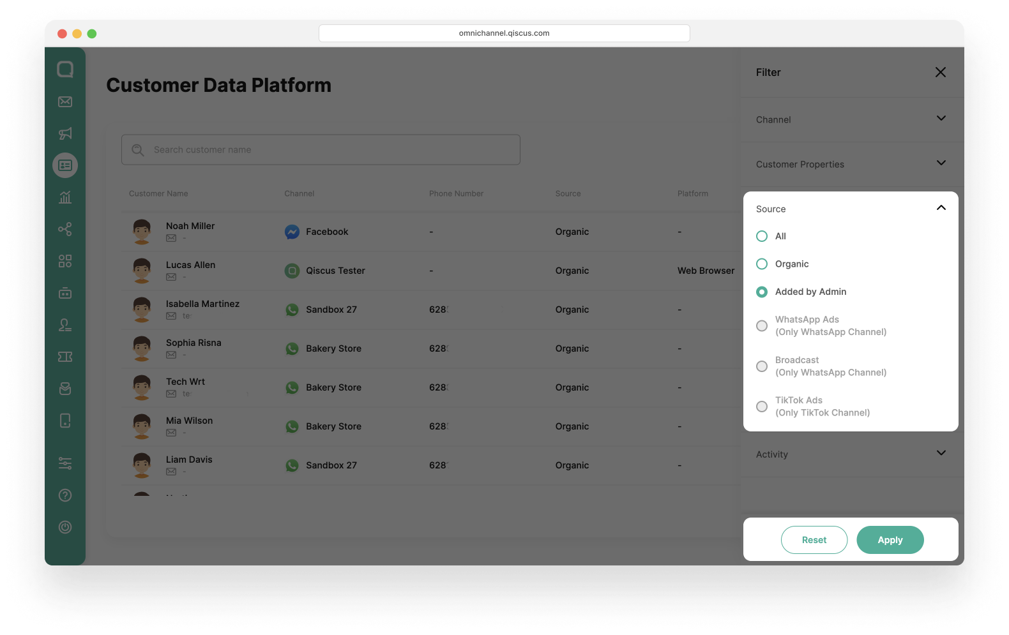Screen dimensions: 1009x635
Task: Click the Facebook Messenger icon in Noah Miller row
Action: 292,232
